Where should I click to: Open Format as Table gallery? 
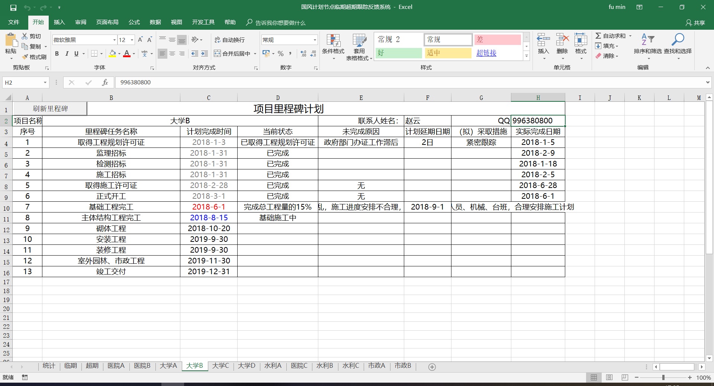(359, 47)
